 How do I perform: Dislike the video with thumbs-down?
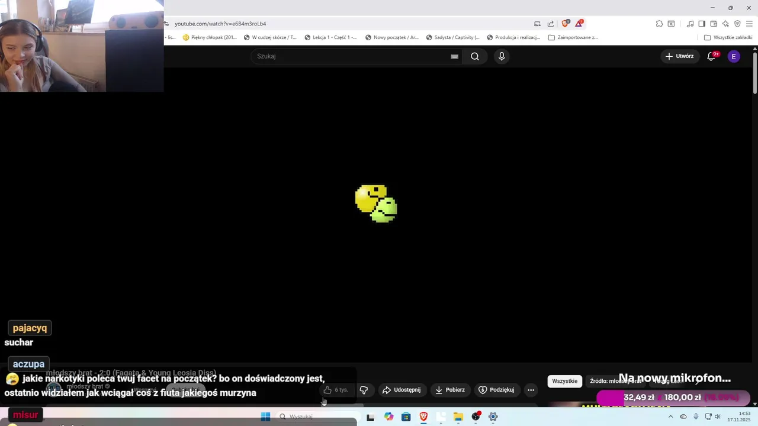click(364, 390)
